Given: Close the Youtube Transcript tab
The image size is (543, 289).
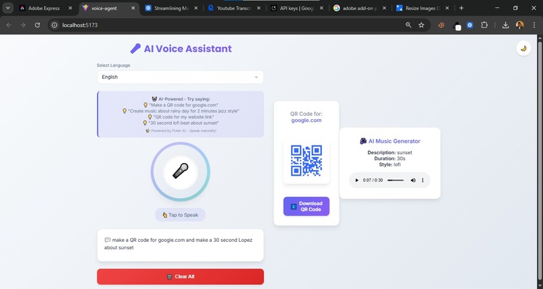Looking at the screenshot, I should click(259, 8).
